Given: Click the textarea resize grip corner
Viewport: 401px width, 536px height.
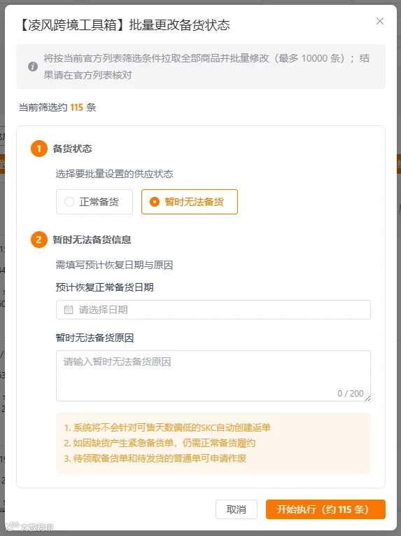Looking at the screenshot, I should tap(367, 398).
